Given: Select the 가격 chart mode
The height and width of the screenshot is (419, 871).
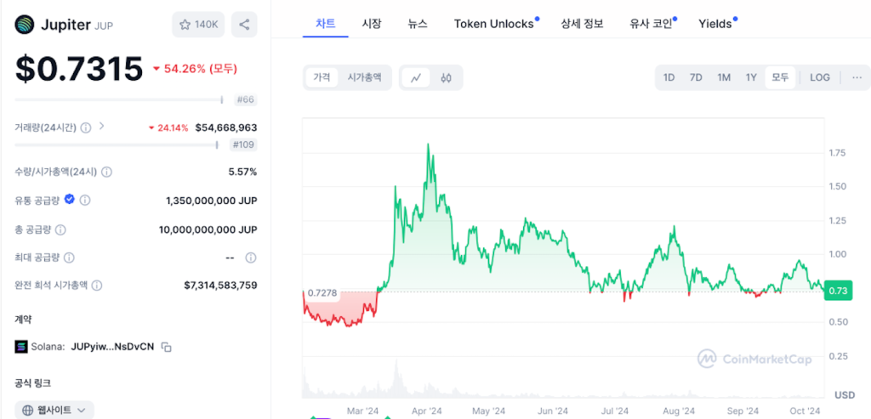Looking at the screenshot, I should click(x=322, y=77).
